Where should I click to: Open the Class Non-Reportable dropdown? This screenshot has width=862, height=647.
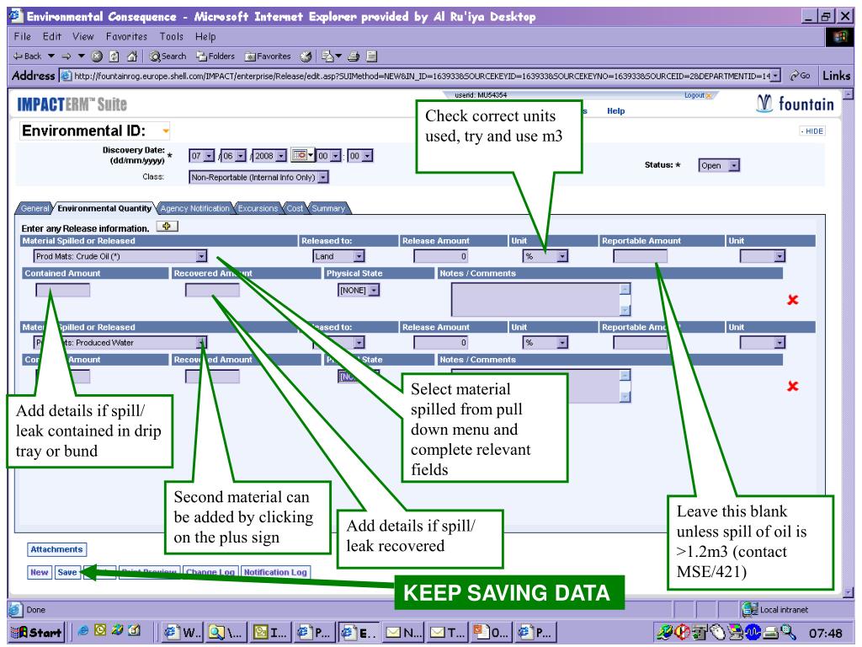(x=323, y=177)
